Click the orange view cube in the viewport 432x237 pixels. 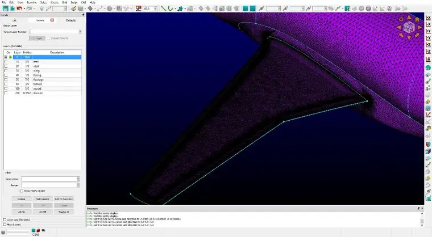(409, 27)
